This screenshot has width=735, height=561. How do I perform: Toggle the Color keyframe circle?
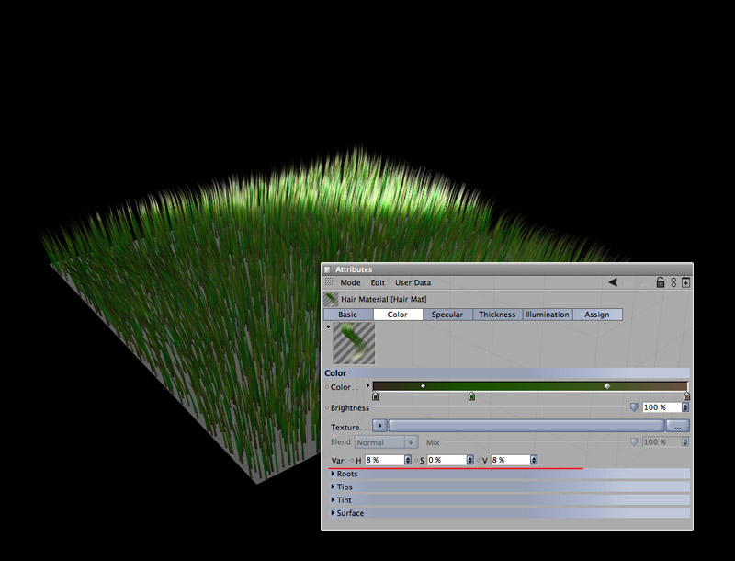(x=327, y=387)
